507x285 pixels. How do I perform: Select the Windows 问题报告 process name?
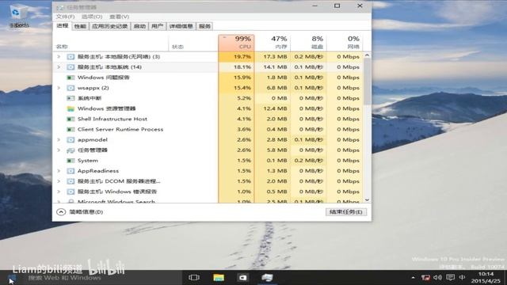104,78
